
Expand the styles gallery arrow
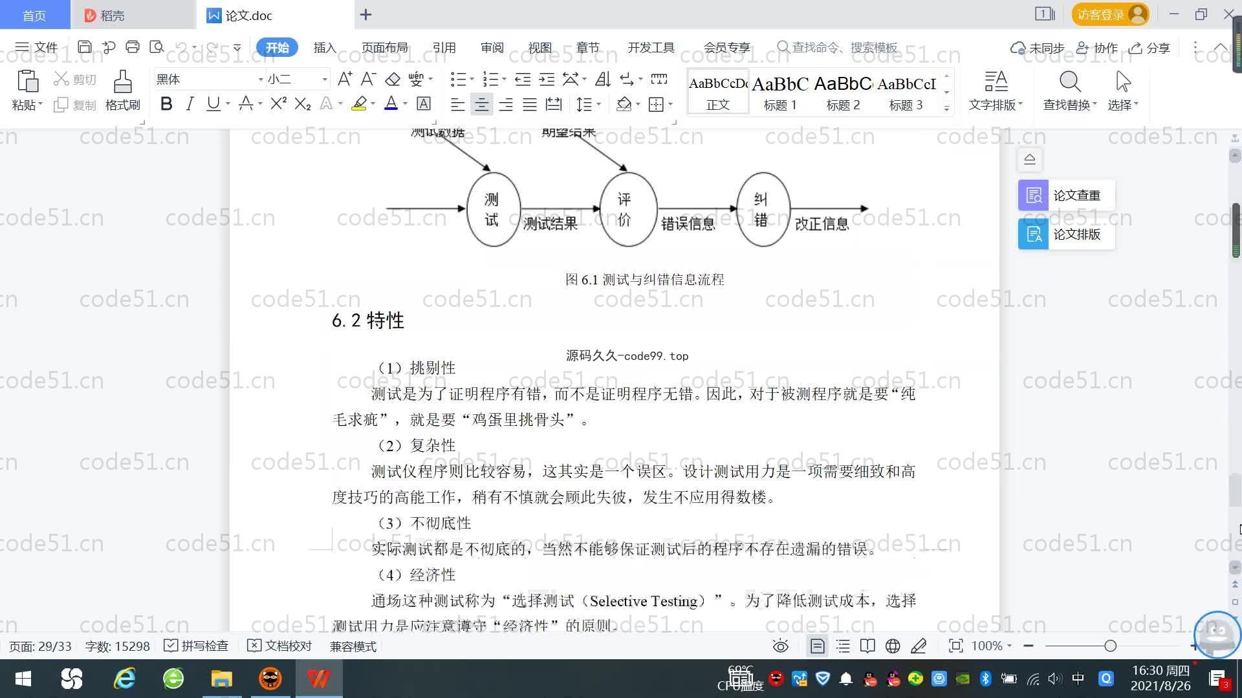[x=946, y=109]
